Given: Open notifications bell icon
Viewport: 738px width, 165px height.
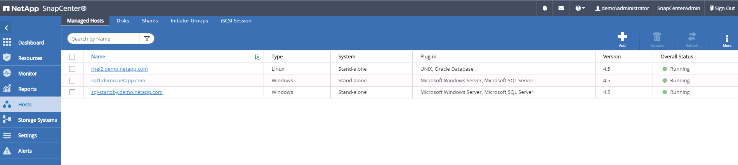Looking at the screenshot, I should click(x=545, y=8).
